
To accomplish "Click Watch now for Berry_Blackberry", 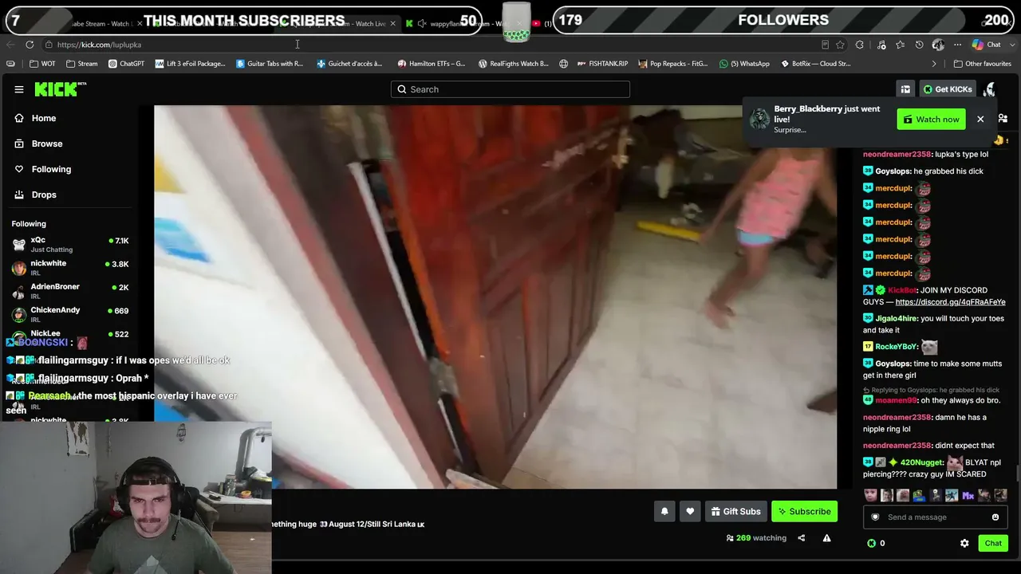I will pyautogui.click(x=931, y=120).
